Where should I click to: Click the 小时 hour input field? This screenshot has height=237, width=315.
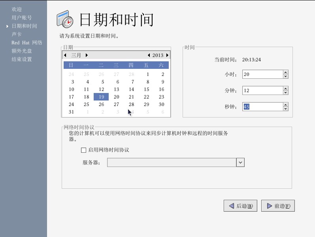(x=263, y=74)
